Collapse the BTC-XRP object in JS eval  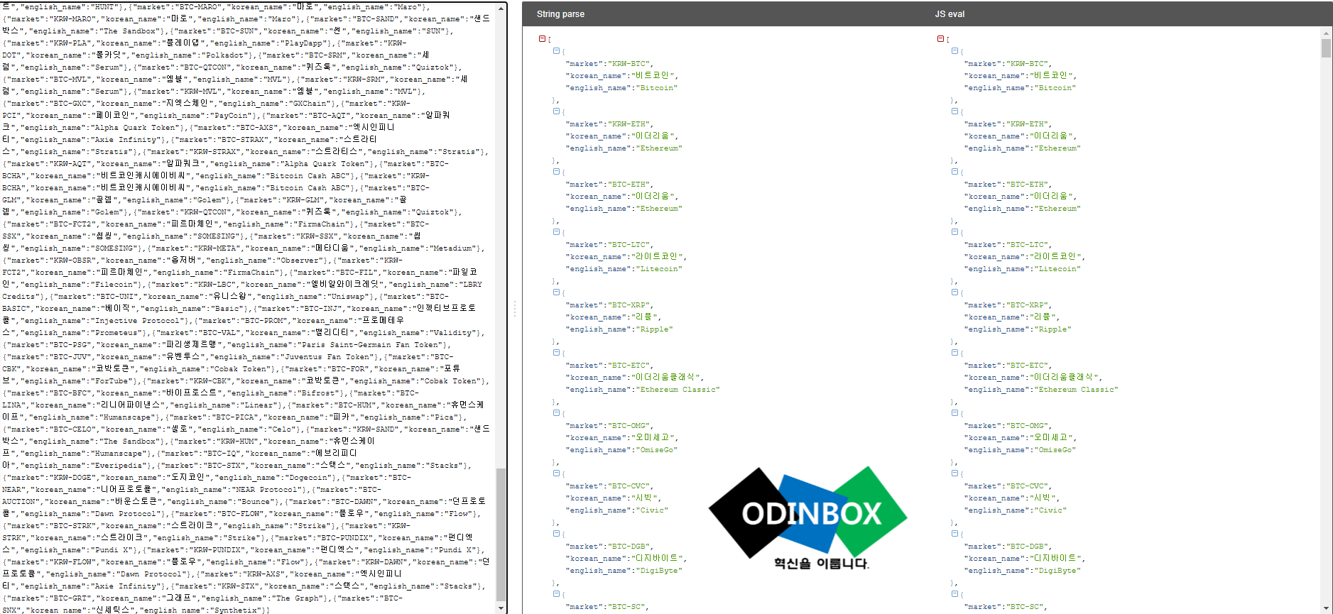(x=954, y=292)
